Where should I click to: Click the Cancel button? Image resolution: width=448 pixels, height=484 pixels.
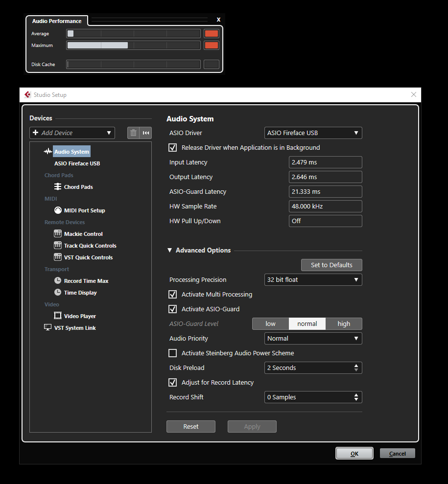(x=398, y=454)
